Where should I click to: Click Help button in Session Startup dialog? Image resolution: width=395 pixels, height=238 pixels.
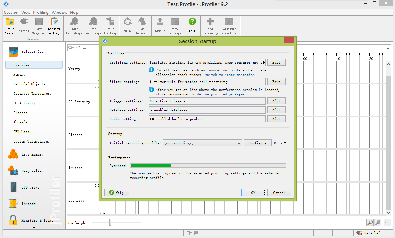pyautogui.click(x=117, y=193)
